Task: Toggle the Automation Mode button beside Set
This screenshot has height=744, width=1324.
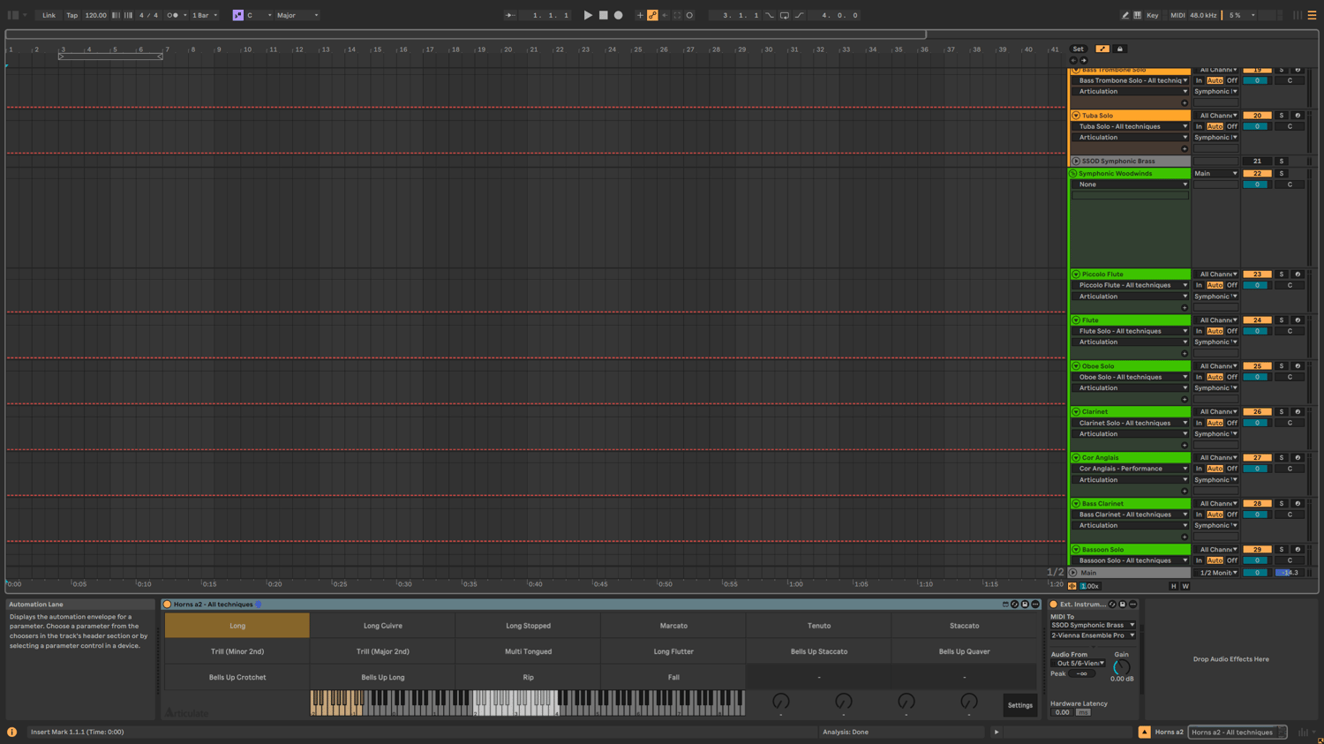Action: [1102, 49]
